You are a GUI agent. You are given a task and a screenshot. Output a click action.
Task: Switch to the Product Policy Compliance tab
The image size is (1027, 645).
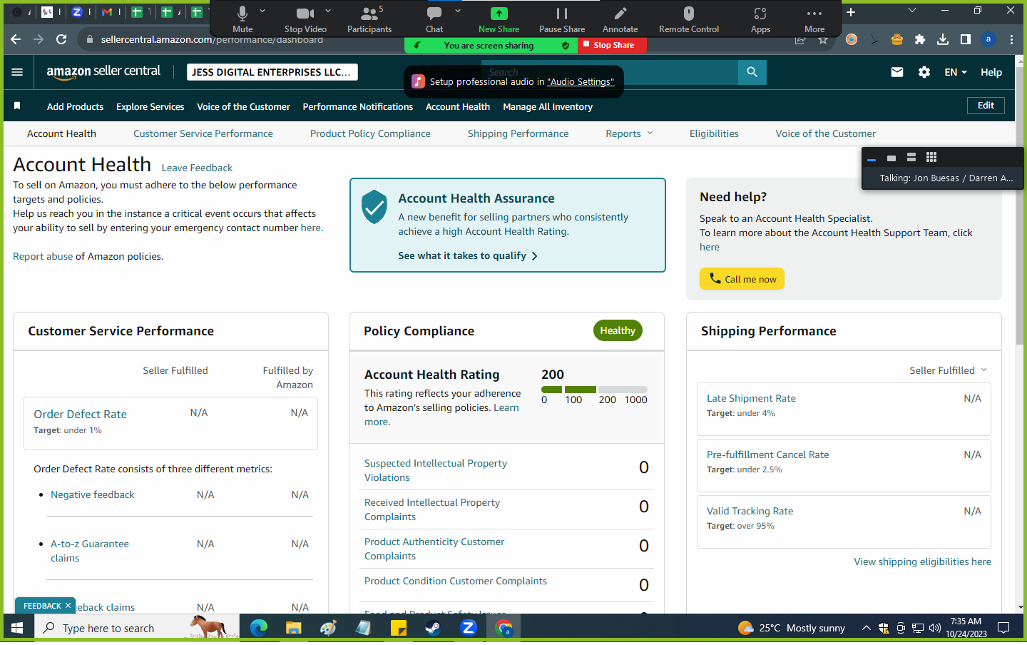(370, 133)
